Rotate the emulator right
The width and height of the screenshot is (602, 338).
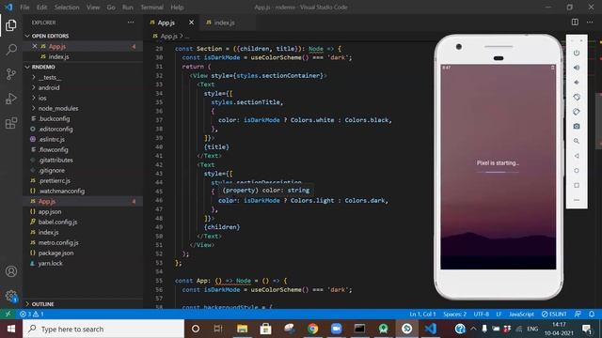coord(577,112)
